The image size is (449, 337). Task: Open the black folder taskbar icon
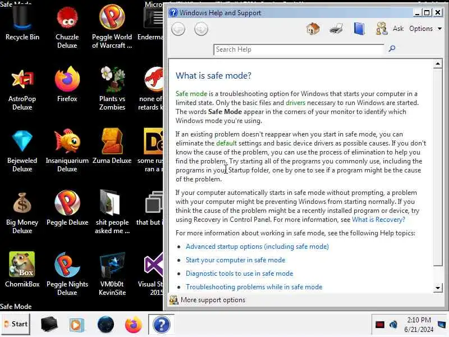tap(49, 325)
